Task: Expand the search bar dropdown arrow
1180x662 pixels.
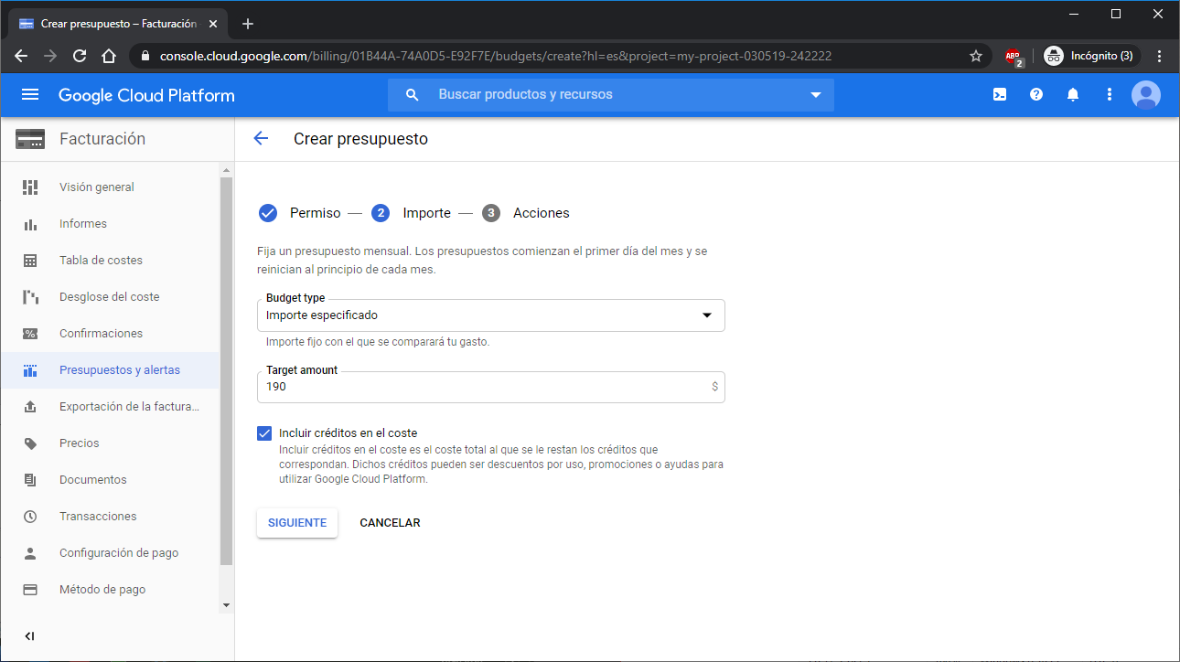Action: click(x=816, y=95)
